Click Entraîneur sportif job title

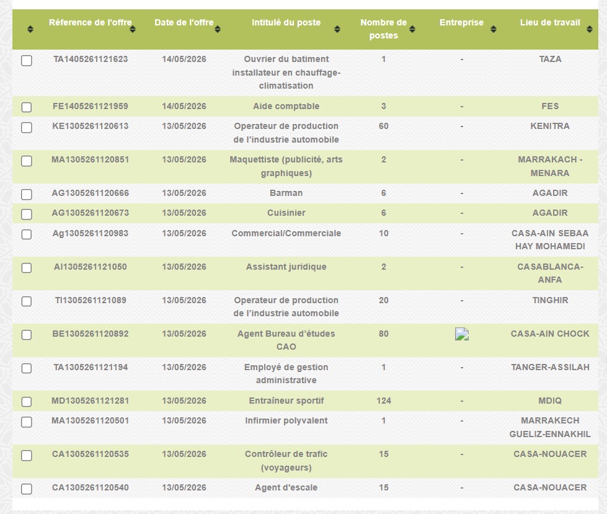(286, 401)
